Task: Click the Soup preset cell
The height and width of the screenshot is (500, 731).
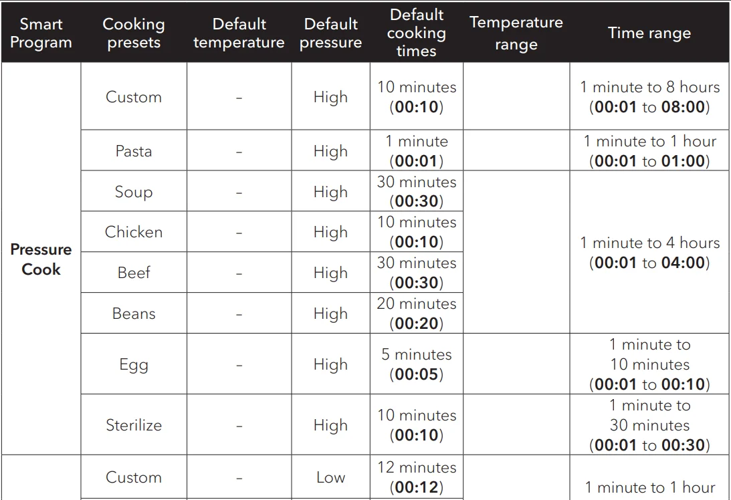Action: point(133,192)
